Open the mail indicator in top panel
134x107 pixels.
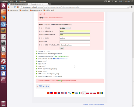tap(109, 1)
